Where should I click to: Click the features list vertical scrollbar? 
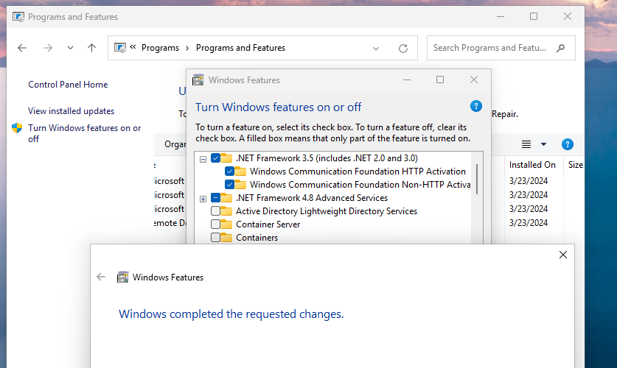coord(477,179)
